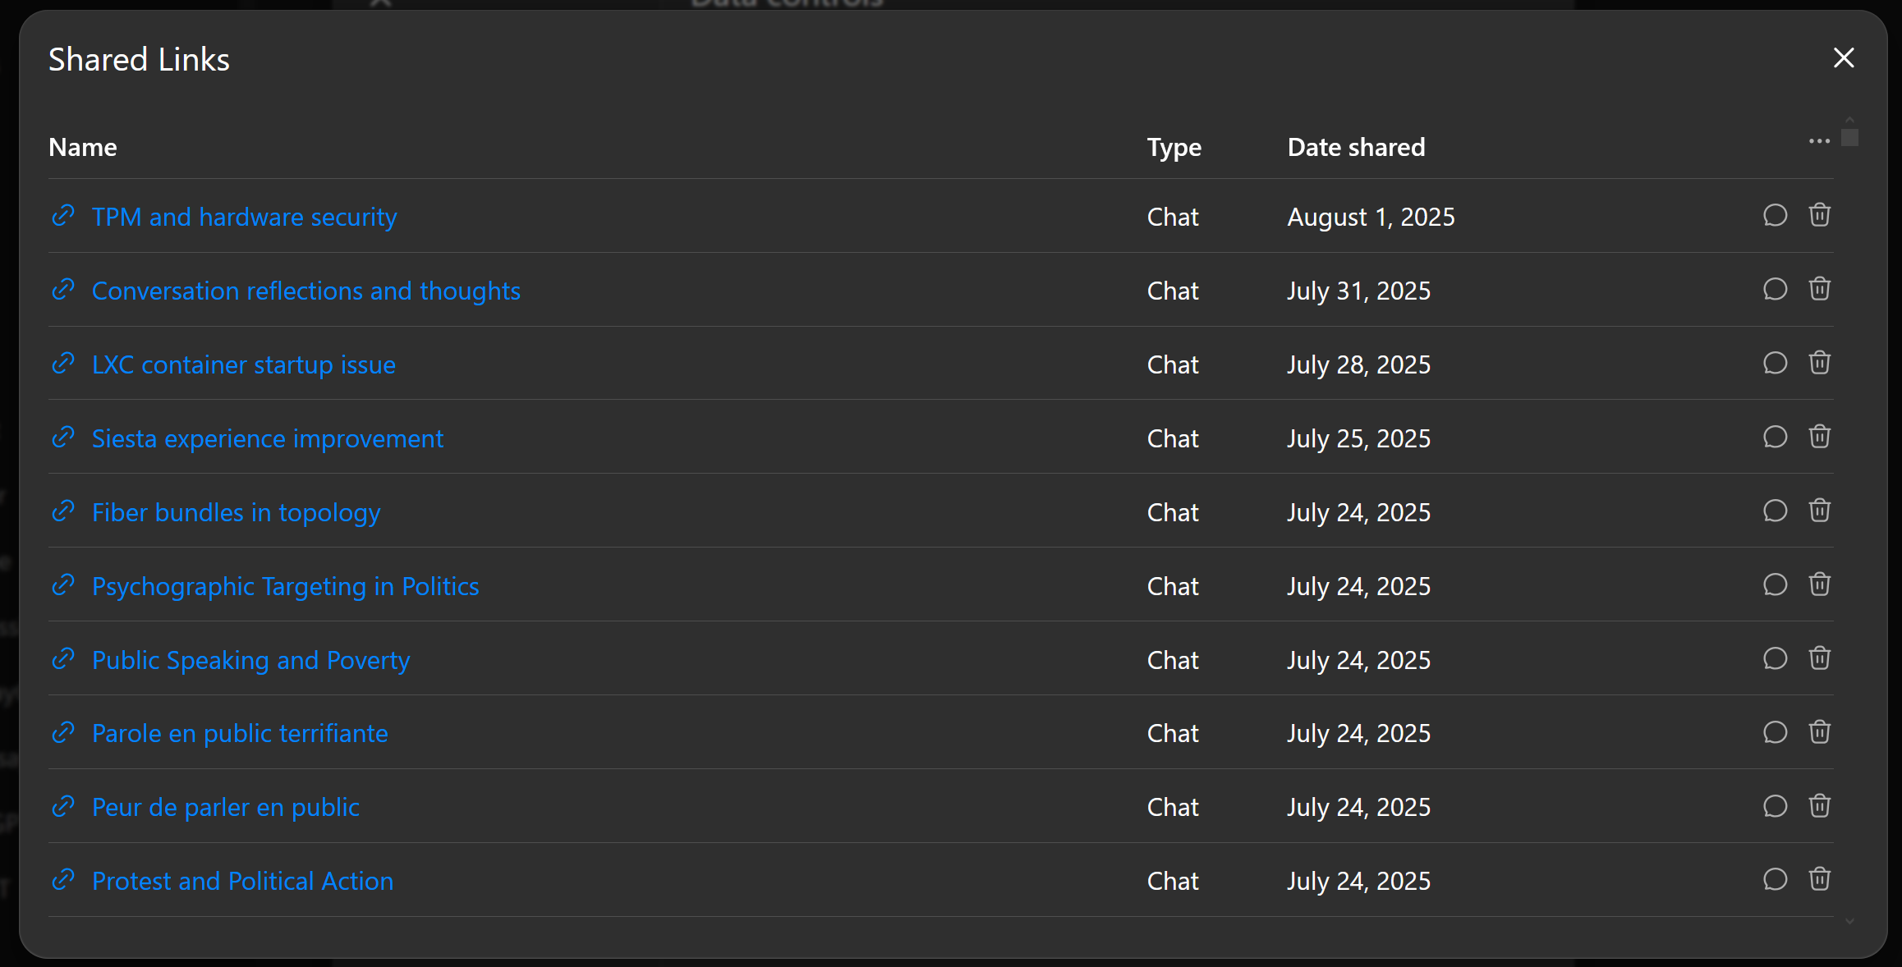This screenshot has width=1902, height=967.
Task: Delete the LXC container startup issue link
Action: [1819, 363]
